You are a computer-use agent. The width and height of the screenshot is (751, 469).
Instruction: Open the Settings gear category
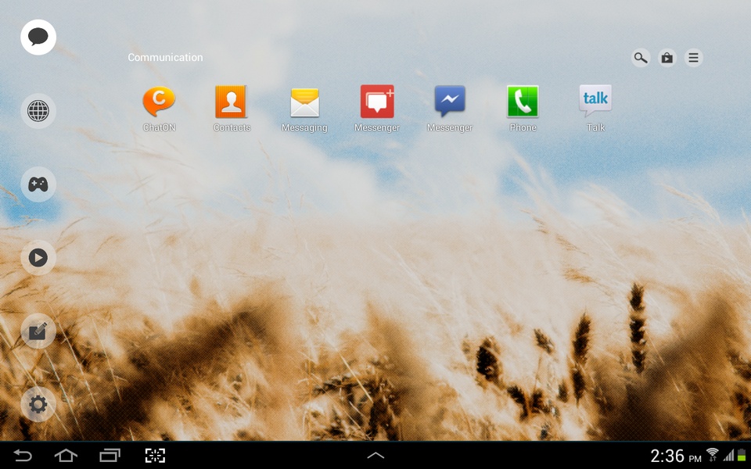point(38,404)
